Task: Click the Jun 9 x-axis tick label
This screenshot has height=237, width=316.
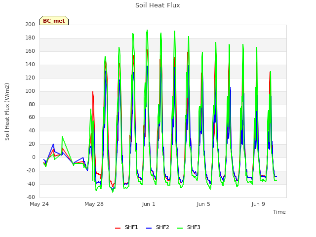Action: [x=258, y=204]
